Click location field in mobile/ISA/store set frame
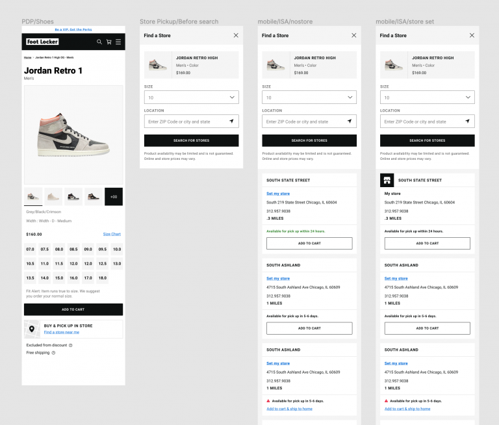 [x=428, y=122]
